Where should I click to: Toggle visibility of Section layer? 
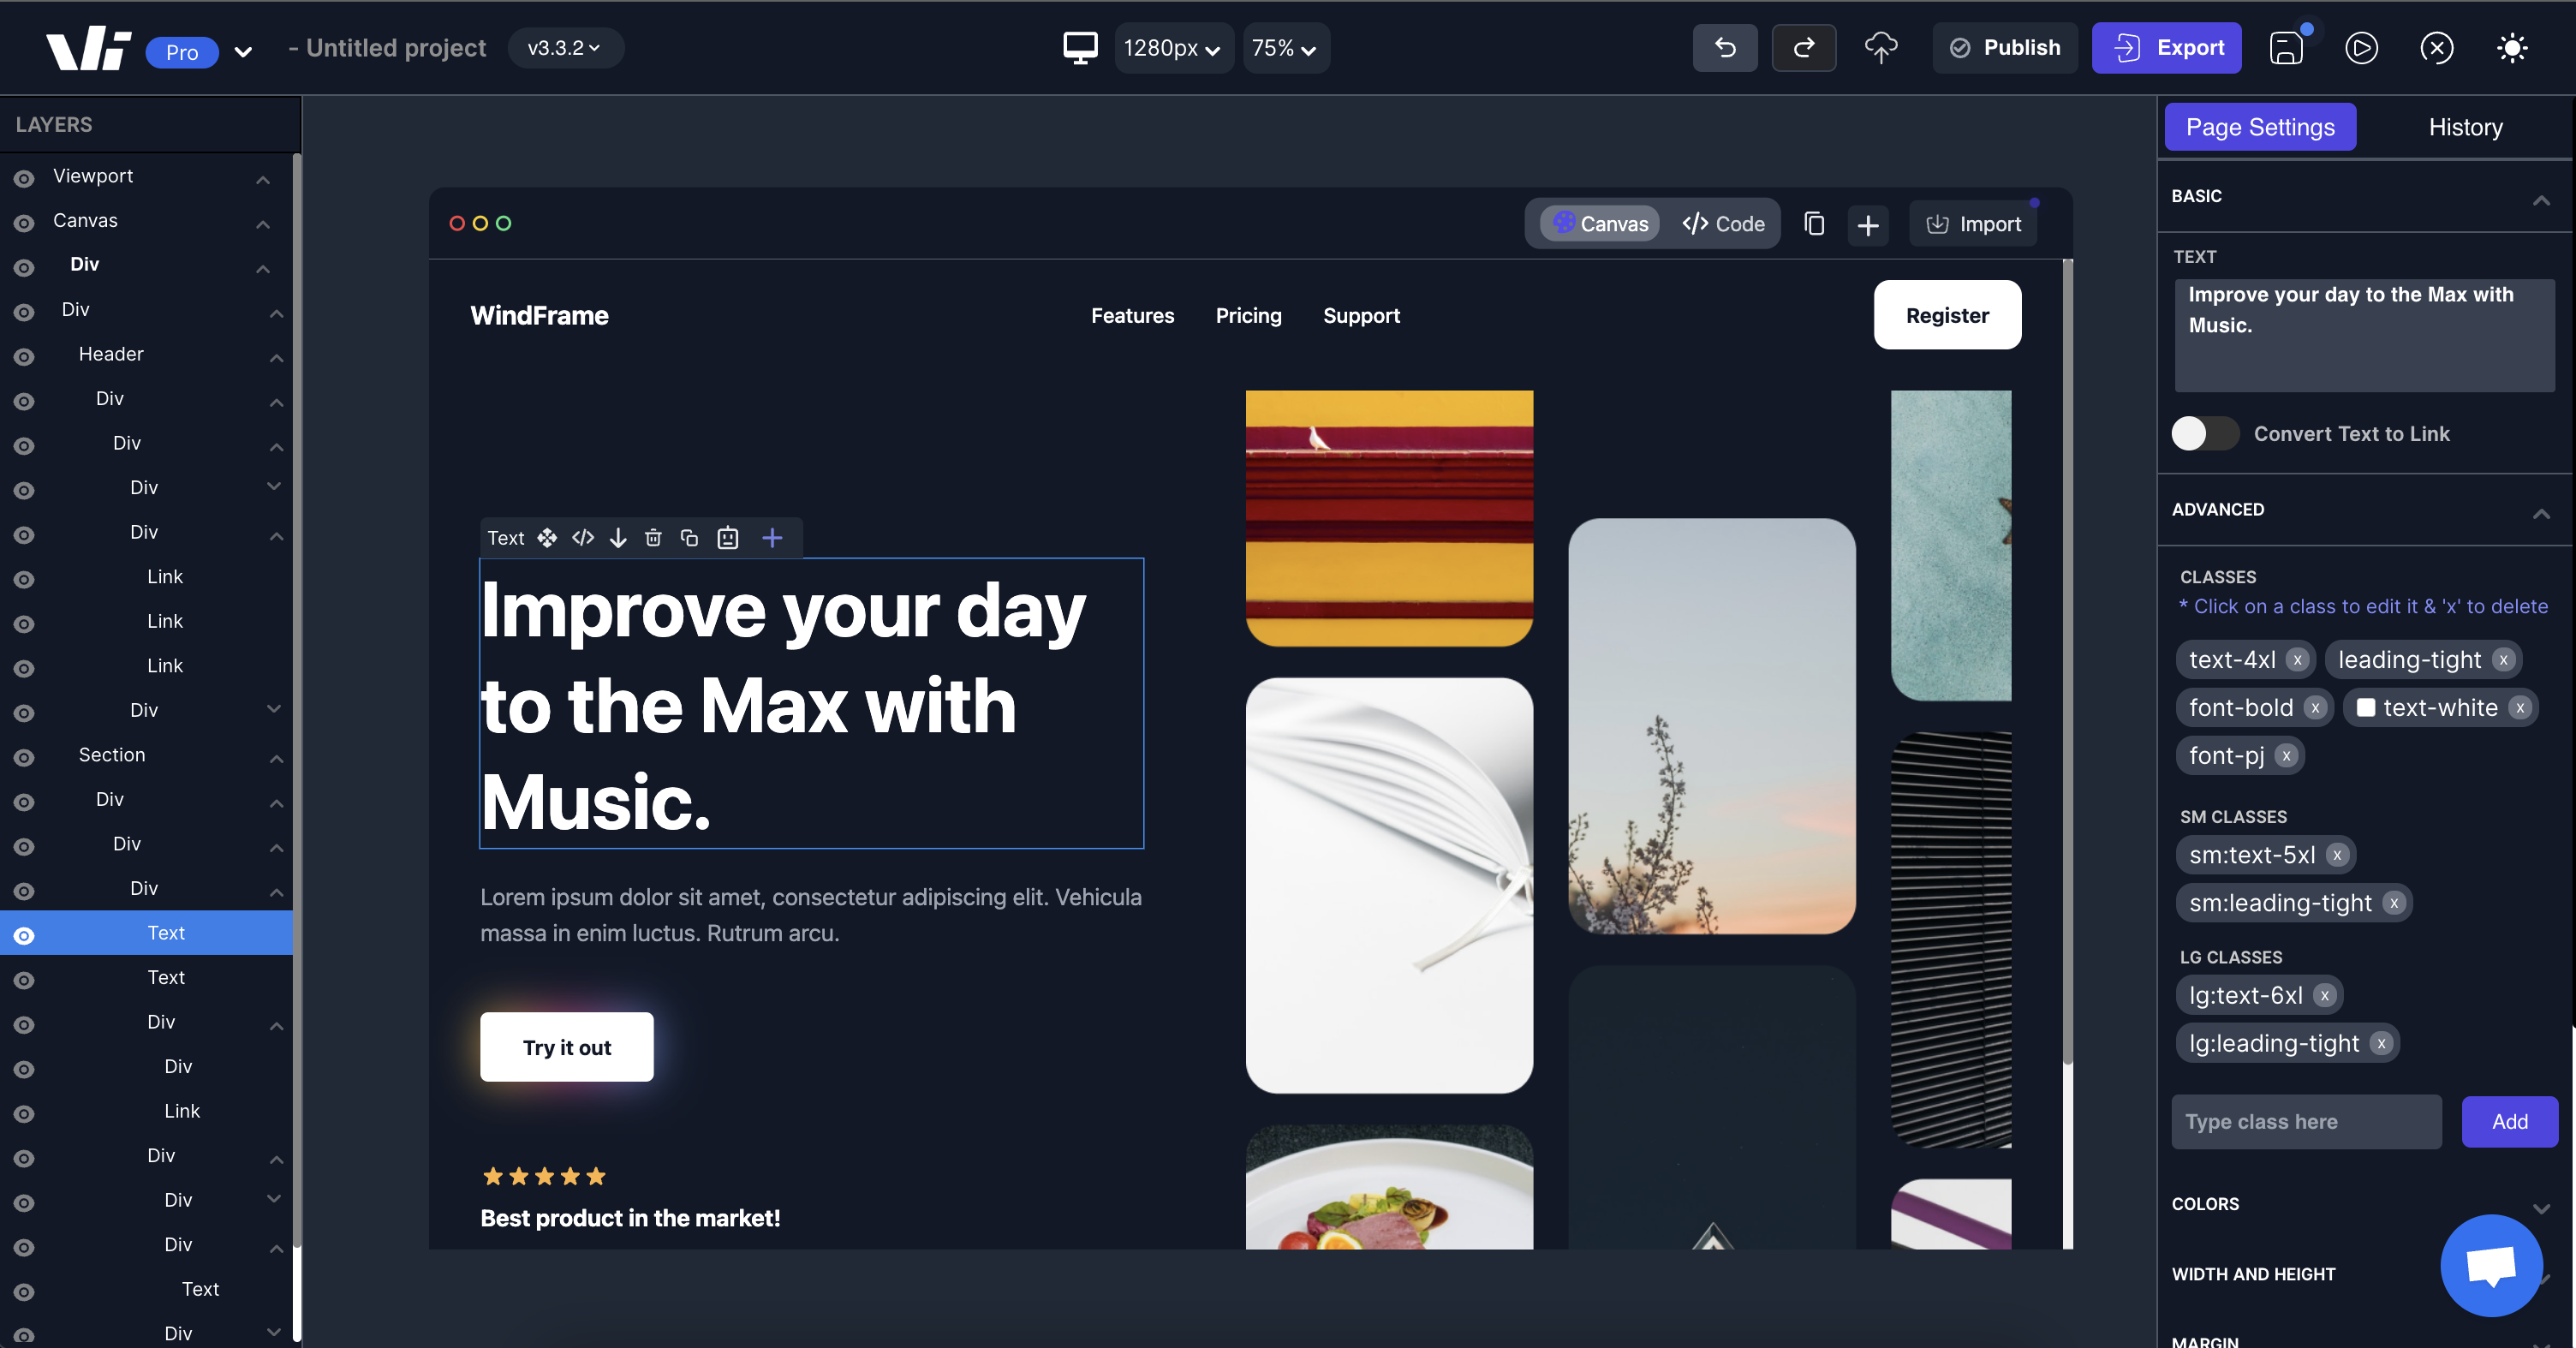[x=24, y=757]
